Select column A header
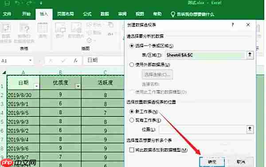This screenshot has height=167, width=266. (23, 73)
